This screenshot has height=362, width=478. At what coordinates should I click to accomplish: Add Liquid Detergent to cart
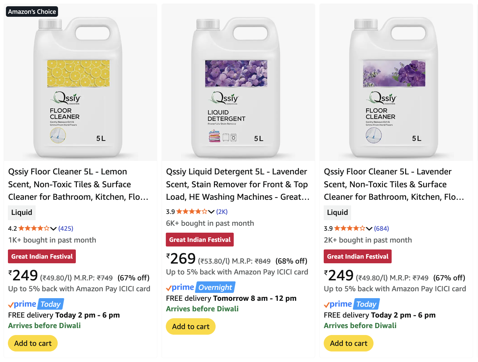coord(191,326)
